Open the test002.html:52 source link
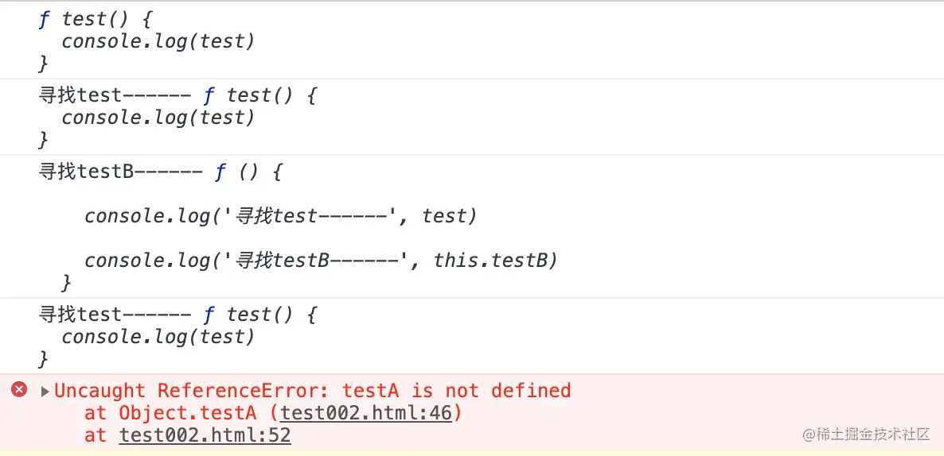This screenshot has height=456, width=944. point(205,435)
